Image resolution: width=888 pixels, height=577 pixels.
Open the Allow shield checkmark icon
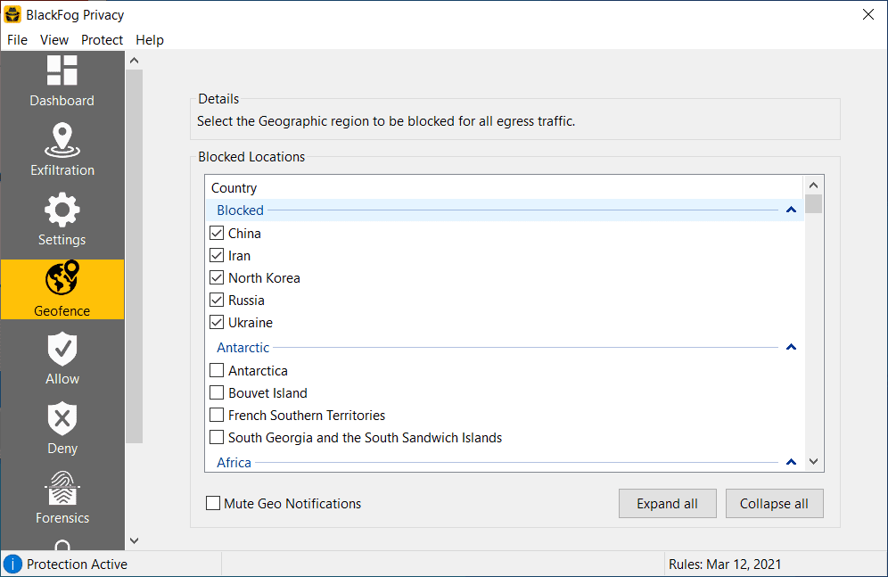62,350
